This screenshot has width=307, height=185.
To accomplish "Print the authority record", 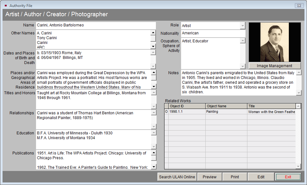I will coord(235,177).
